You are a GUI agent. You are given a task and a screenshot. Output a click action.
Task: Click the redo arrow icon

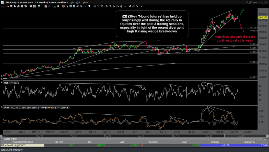click(x=81, y=6)
